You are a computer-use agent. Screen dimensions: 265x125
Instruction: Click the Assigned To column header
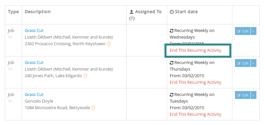145,15
